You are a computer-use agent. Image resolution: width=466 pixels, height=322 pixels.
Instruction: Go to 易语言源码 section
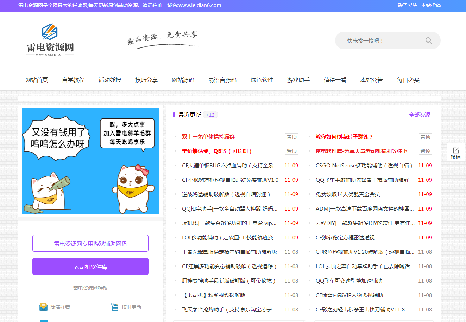click(x=222, y=80)
